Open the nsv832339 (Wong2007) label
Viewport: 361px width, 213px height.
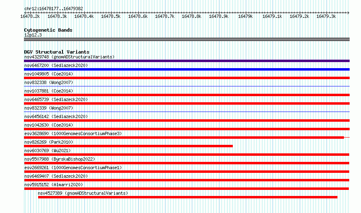click(x=49, y=108)
